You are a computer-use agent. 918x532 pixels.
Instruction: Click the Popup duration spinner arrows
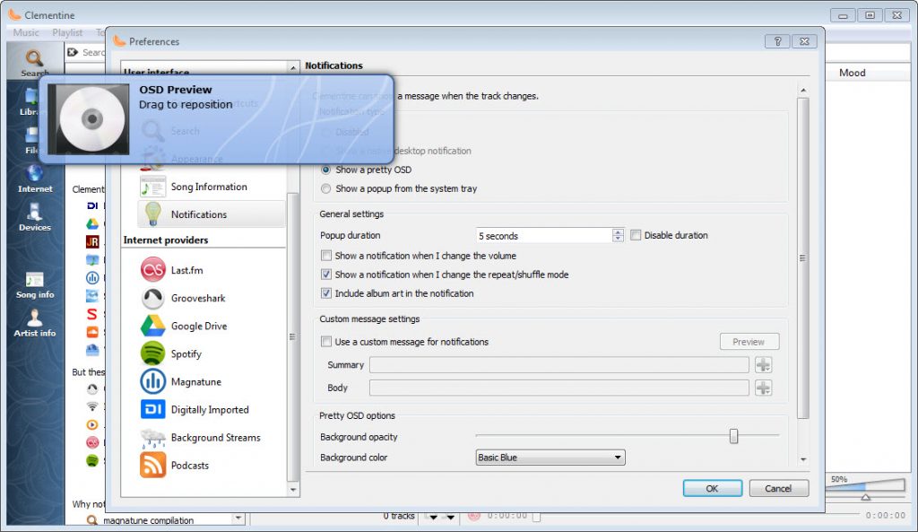(618, 236)
